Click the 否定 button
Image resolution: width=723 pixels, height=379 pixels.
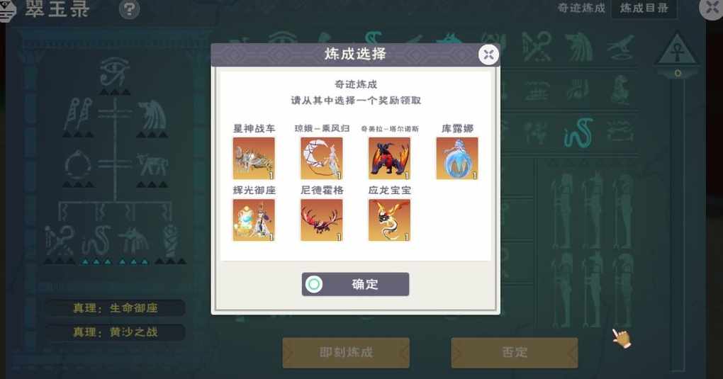(514, 353)
